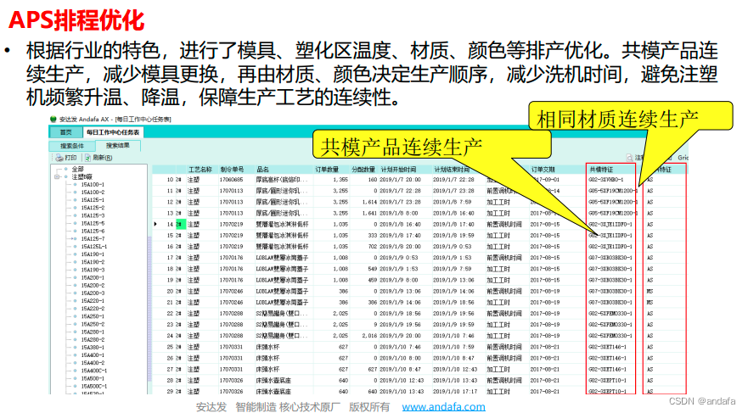This screenshot has height=413, width=748.
Task: Click delivery date 2017-08-21 in row 27
Action: tap(545, 369)
